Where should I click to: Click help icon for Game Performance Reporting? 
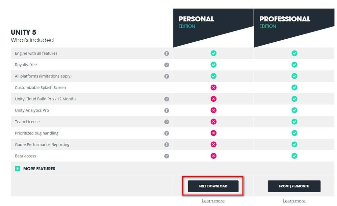[167, 145]
